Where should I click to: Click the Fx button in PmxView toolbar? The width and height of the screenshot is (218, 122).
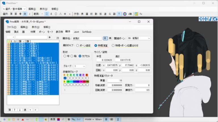pyautogui.click(x=141, y=14)
